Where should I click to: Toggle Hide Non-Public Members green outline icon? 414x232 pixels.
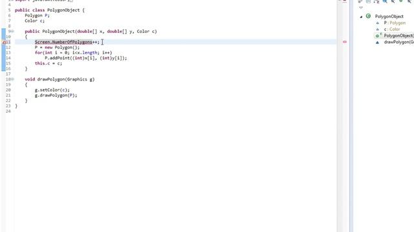tap(401, 1)
